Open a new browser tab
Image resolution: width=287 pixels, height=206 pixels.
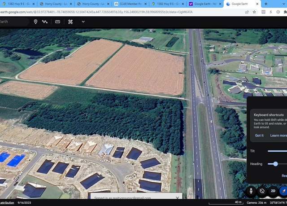click(x=266, y=4)
